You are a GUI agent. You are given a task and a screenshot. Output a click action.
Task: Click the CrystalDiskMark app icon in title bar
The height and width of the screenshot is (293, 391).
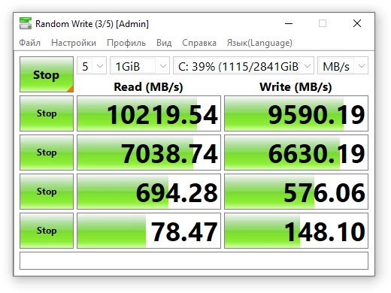(x=26, y=23)
